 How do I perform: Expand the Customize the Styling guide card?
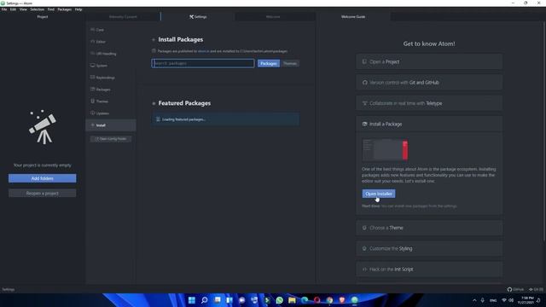click(x=429, y=248)
